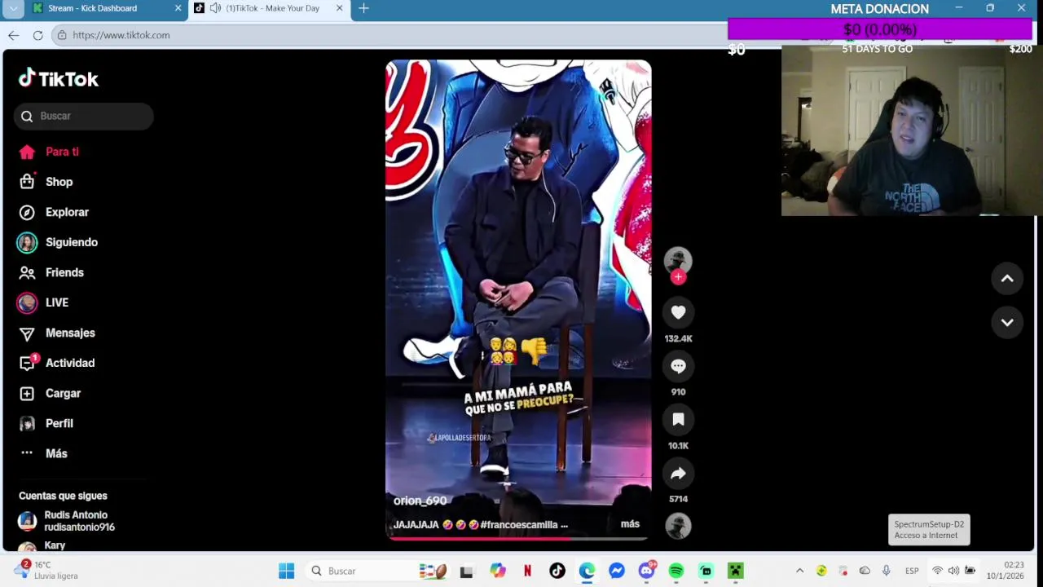Open the TikTok app in taskbar
This screenshot has height=587, width=1043.
click(557, 571)
